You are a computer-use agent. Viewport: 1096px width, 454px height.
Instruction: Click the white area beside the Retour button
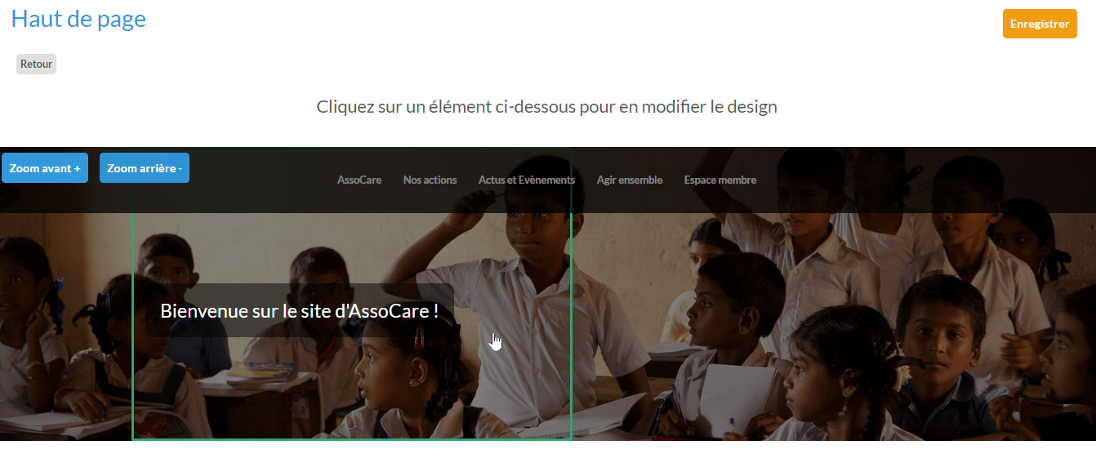(163, 65)
